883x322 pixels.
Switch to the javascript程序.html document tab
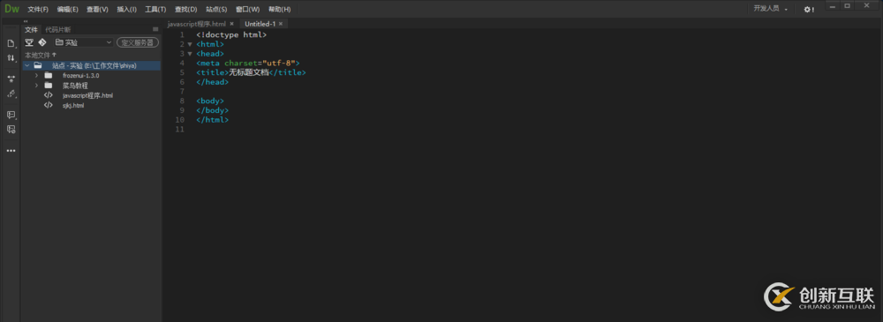coord(197,24)
